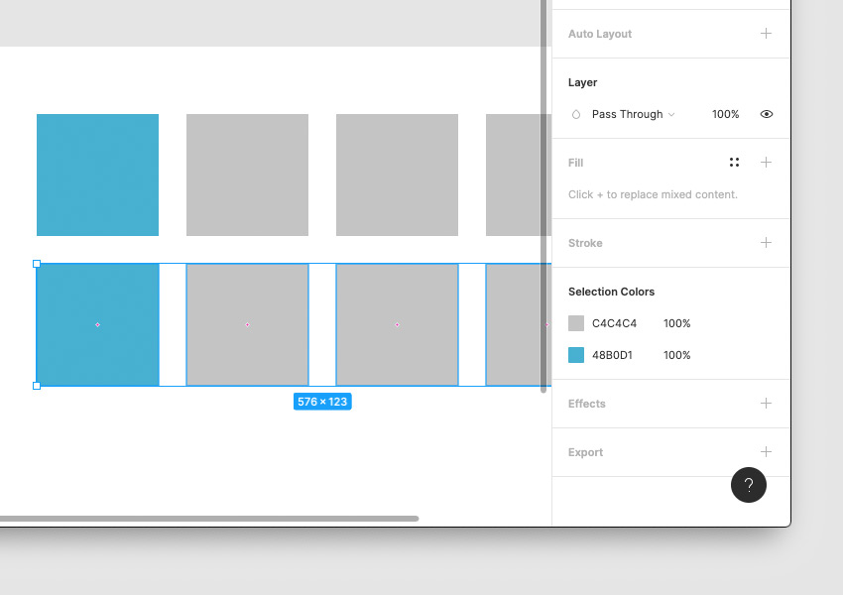The height and width of the screenshot is (595, 843).
Task: Open Pass Through blend mode dropdown
Action: (x=633, y=114)
